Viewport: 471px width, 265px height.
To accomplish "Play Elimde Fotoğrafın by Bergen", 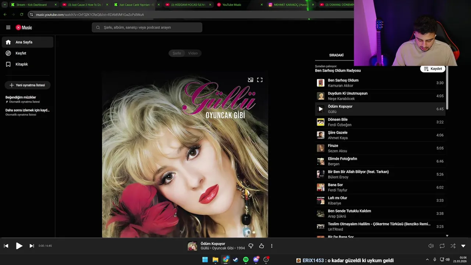I will click(380, 161).
